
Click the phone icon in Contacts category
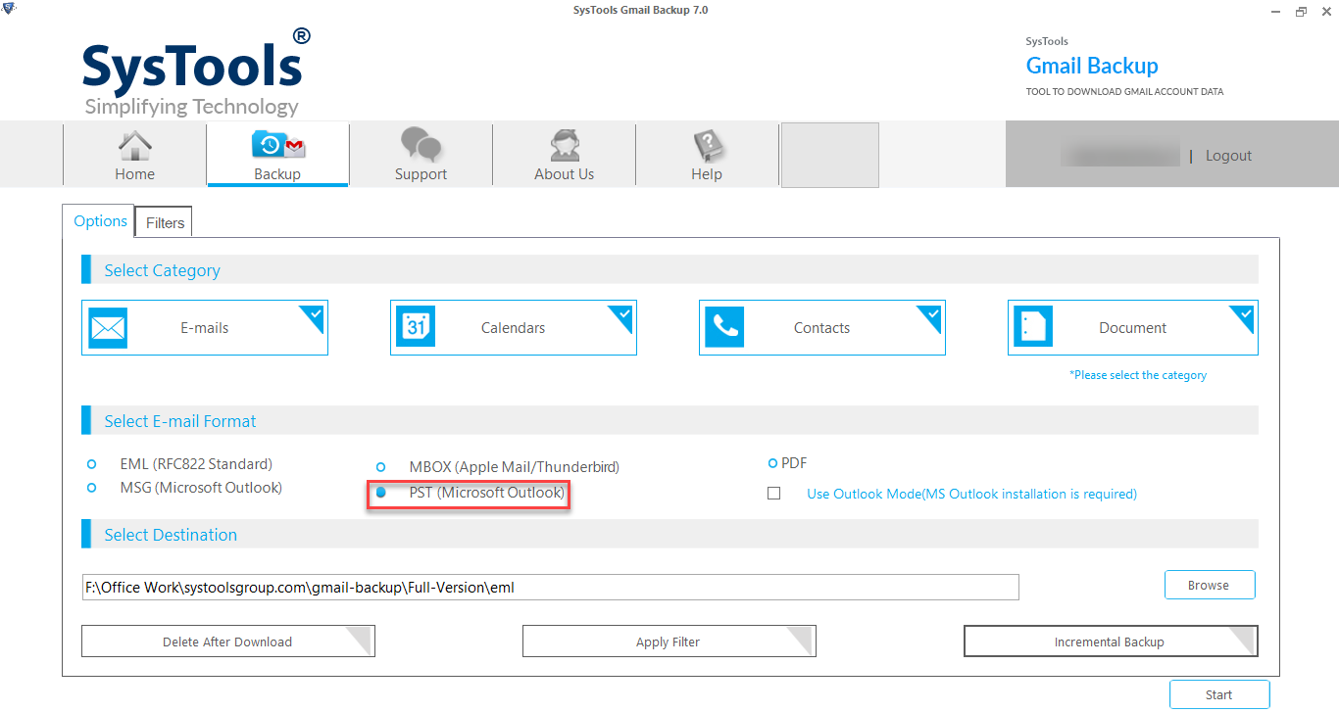click(x=724, y=328)
